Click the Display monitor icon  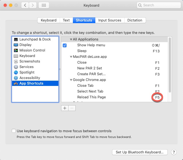click(16, 45)
